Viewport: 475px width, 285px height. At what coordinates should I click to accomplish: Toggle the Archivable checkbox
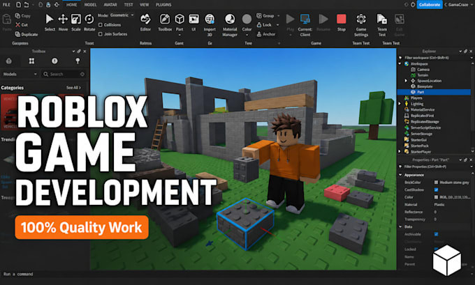click(x=436, y=234)
